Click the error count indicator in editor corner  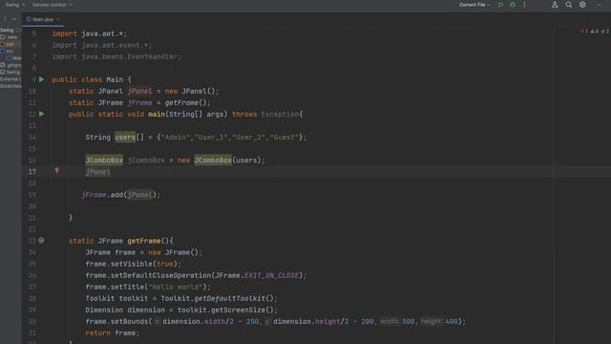(x=583, y=32)
